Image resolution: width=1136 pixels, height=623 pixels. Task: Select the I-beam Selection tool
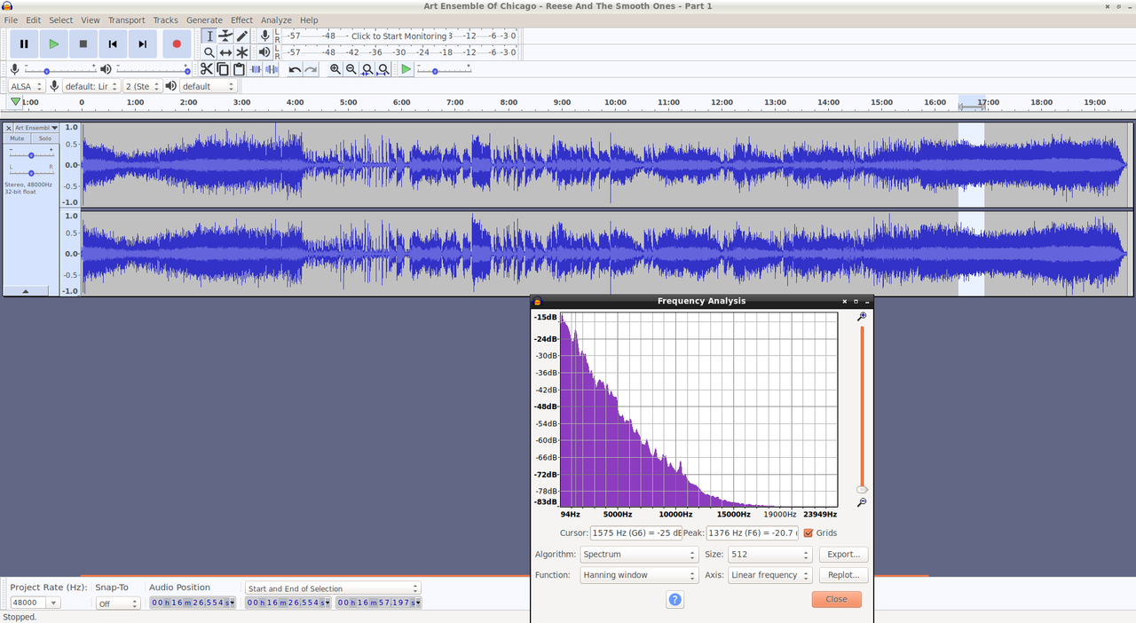209,35
